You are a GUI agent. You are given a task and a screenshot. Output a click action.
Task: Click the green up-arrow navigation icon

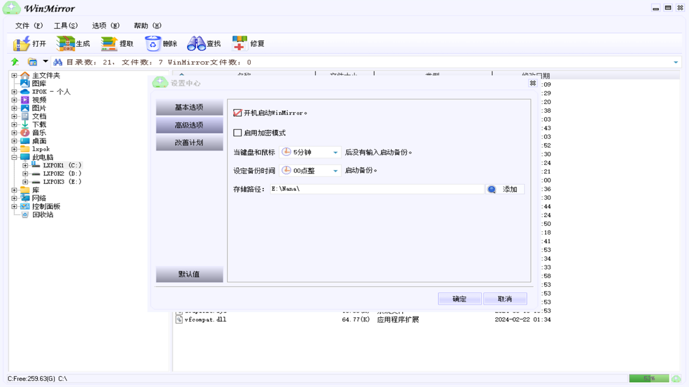[14, 61]
